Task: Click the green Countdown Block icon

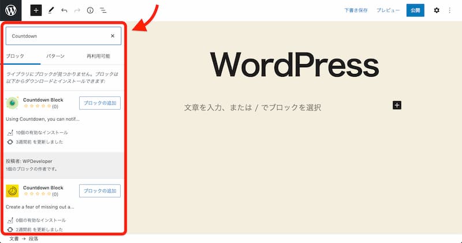Action: coord(12,103)
